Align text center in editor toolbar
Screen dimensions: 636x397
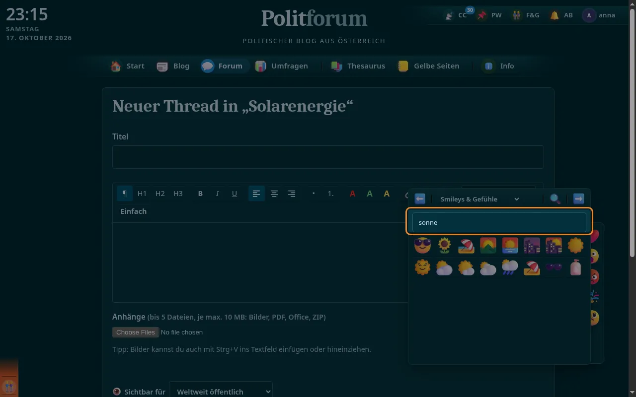click(274, 194)
